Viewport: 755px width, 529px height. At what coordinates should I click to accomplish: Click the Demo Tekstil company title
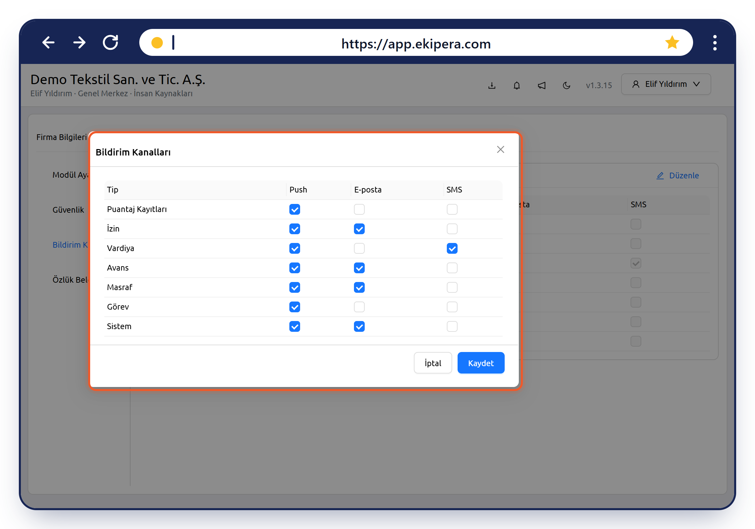[118, 80]
